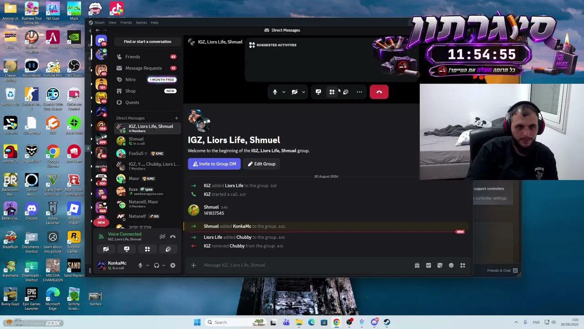The image size is (584, 329).
Task: Deafen audio with the headphones icon
Action: point(156,265)
